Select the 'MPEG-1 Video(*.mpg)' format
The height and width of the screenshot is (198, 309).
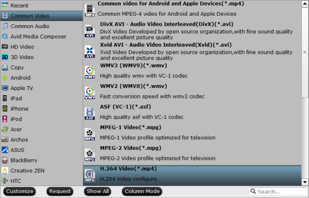click(x=193, y=134)
